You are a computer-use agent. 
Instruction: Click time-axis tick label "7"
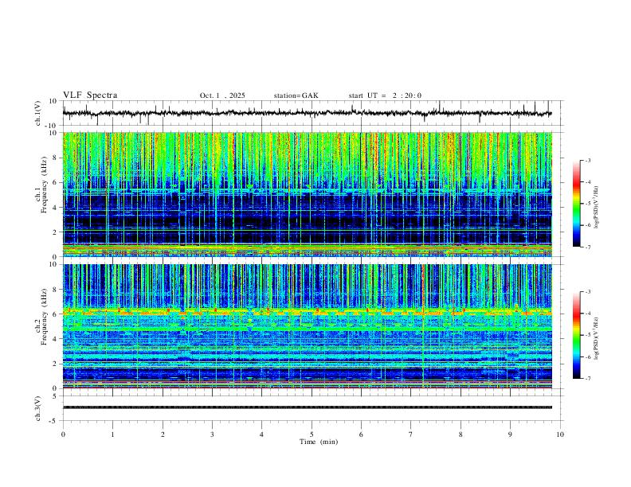click(411, 434)
